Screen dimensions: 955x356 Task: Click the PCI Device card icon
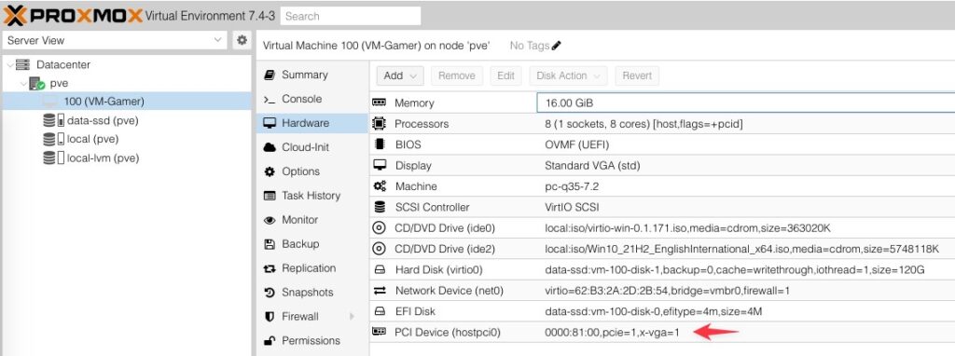[379, 332]
